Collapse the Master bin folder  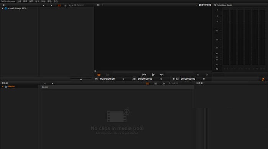click(3, 87)
